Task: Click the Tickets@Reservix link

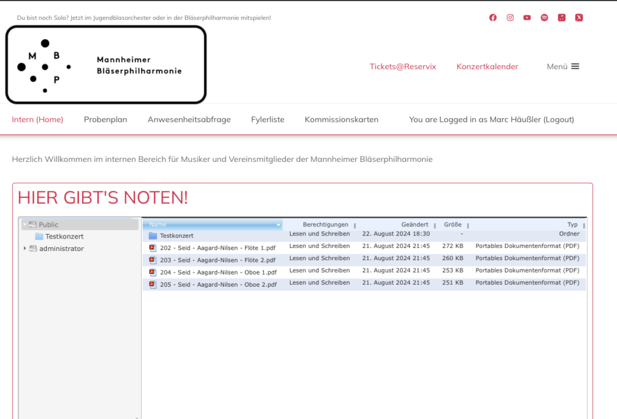Action: [x=402, y=66]
